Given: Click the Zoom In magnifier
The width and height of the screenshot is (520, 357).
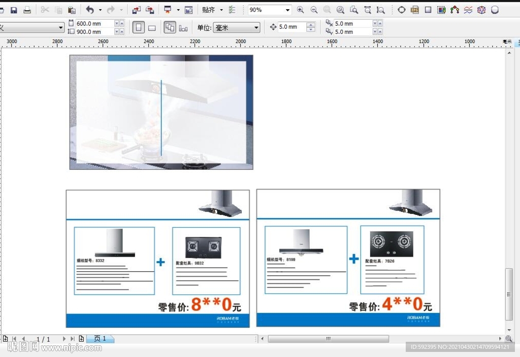Looking at the screenshot, I should point(301,10).
